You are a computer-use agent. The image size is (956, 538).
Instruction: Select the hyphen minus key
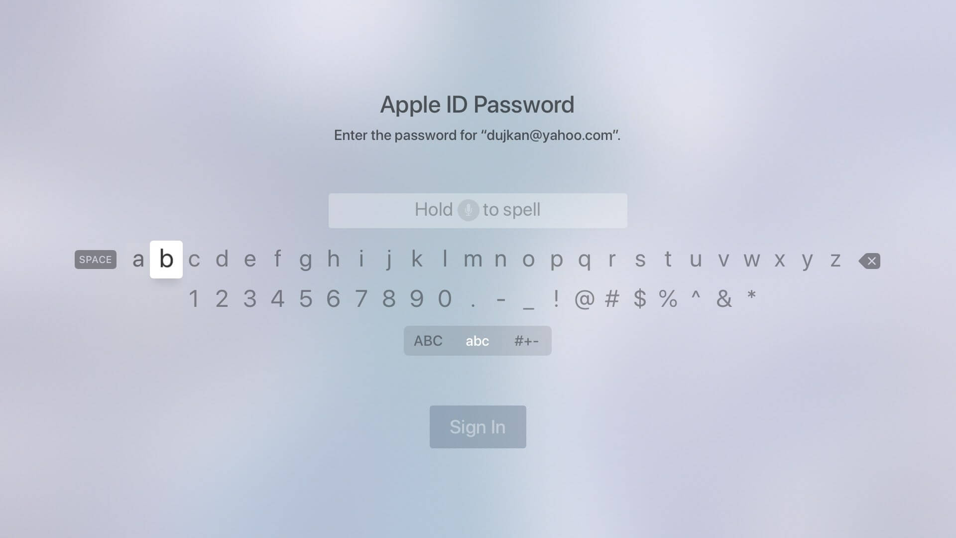pos(501,299)
